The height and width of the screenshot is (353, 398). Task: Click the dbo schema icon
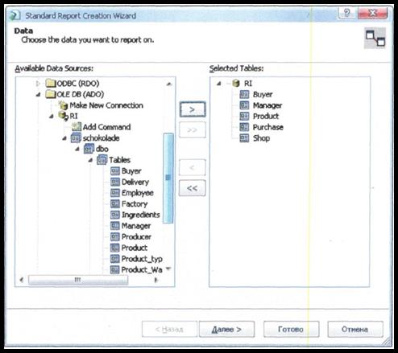point(89,149)
